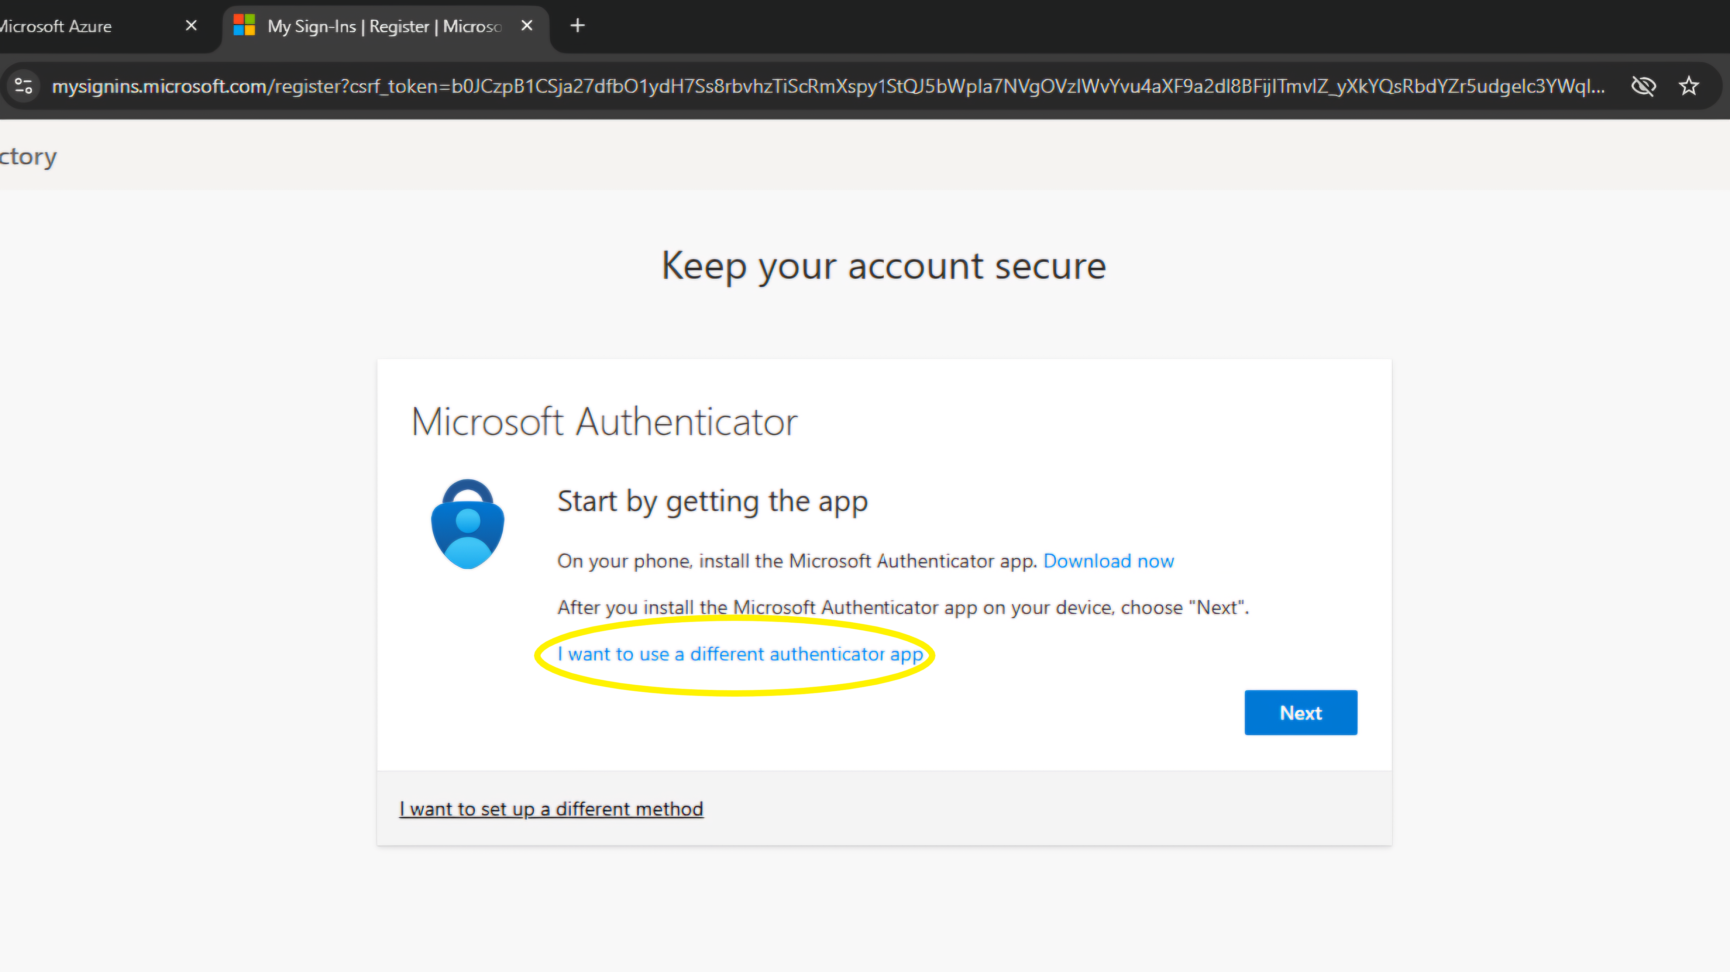Click 'I want to set up a different method'

click(x=551, y=809)
